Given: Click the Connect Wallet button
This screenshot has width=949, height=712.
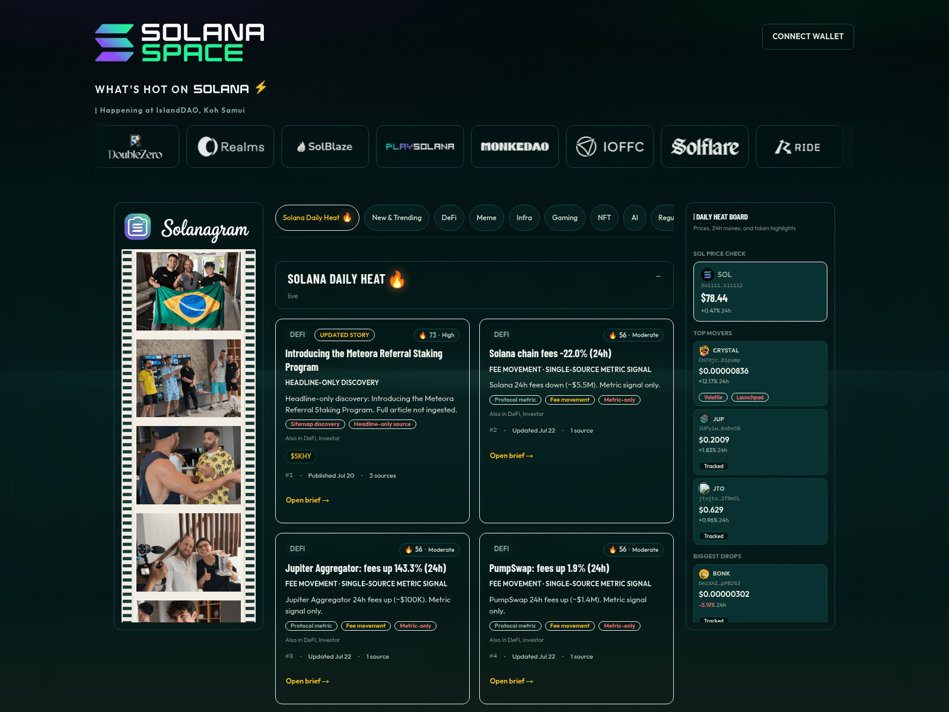Looking at the screenshot, I should (x=808, y=37).
